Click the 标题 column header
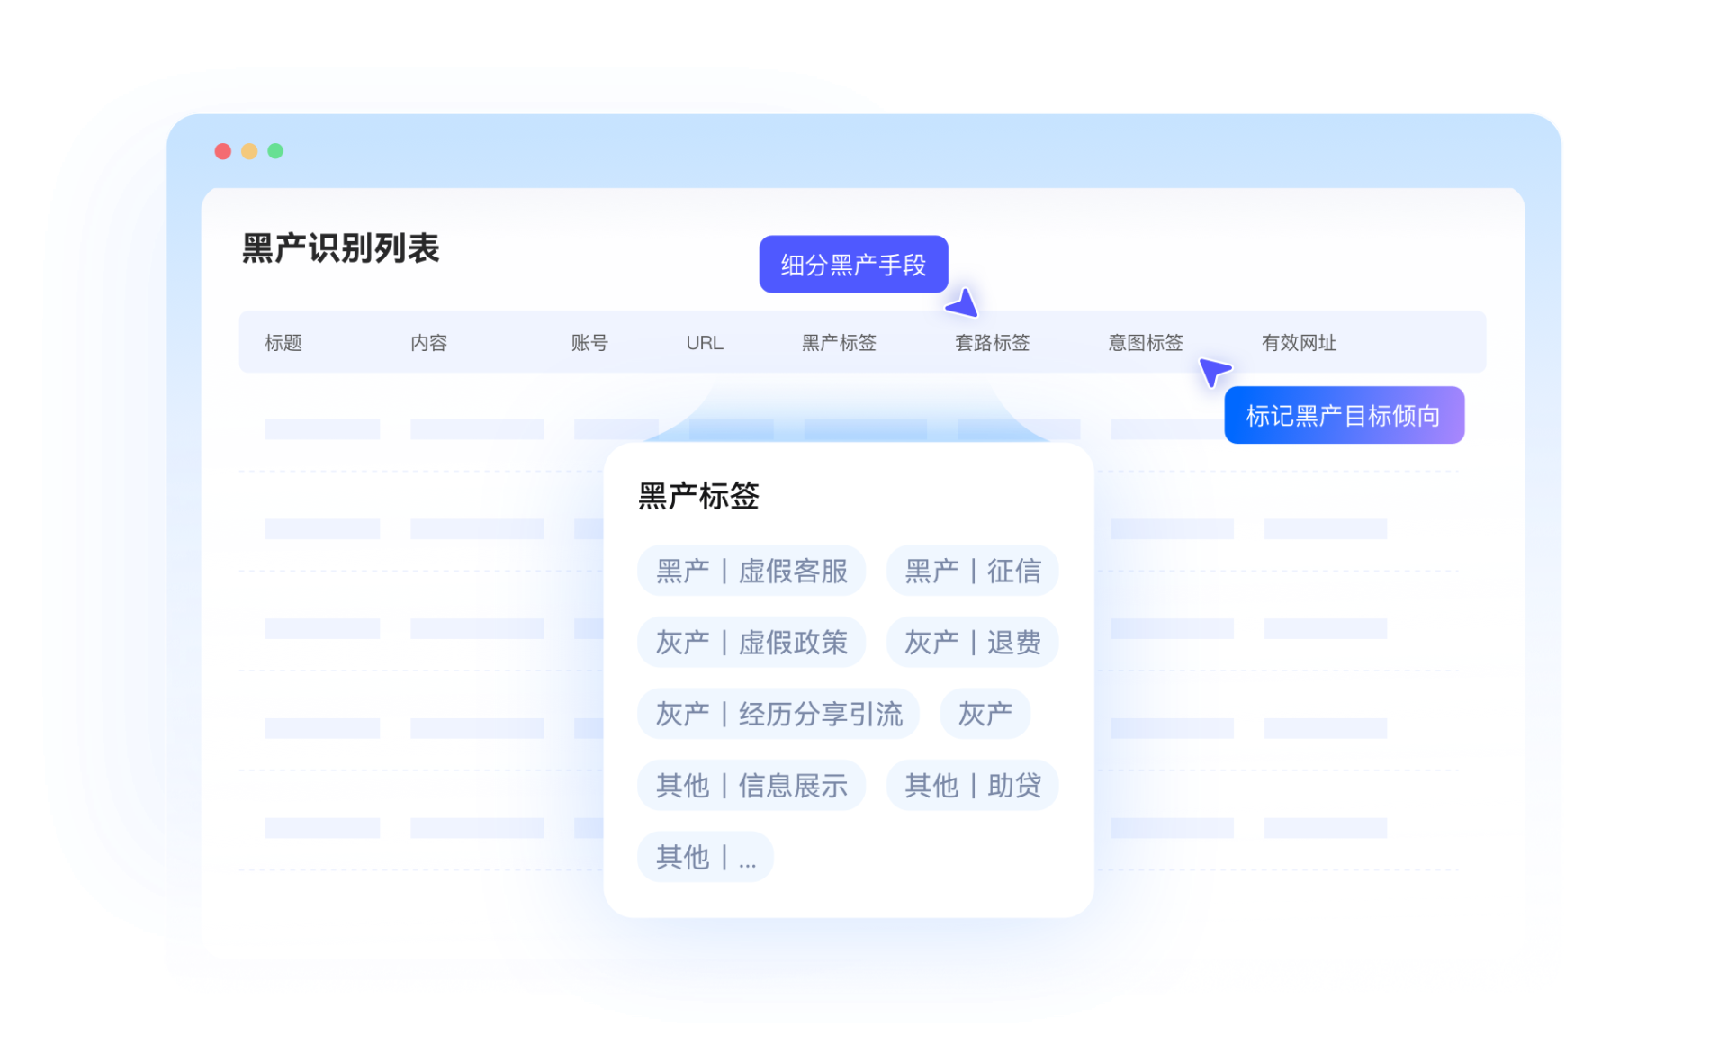Viewport: 1728px width, 1053px height. point(283,342)
